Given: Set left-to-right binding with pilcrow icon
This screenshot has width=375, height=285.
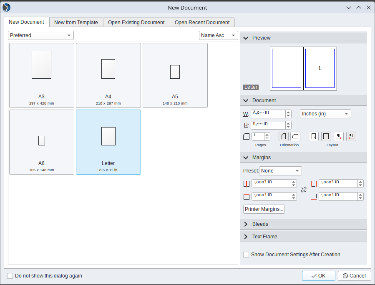Looking at the screenshot, I should [x=339, y=137].
